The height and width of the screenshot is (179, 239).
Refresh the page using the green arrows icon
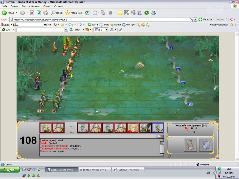(39, 13)
